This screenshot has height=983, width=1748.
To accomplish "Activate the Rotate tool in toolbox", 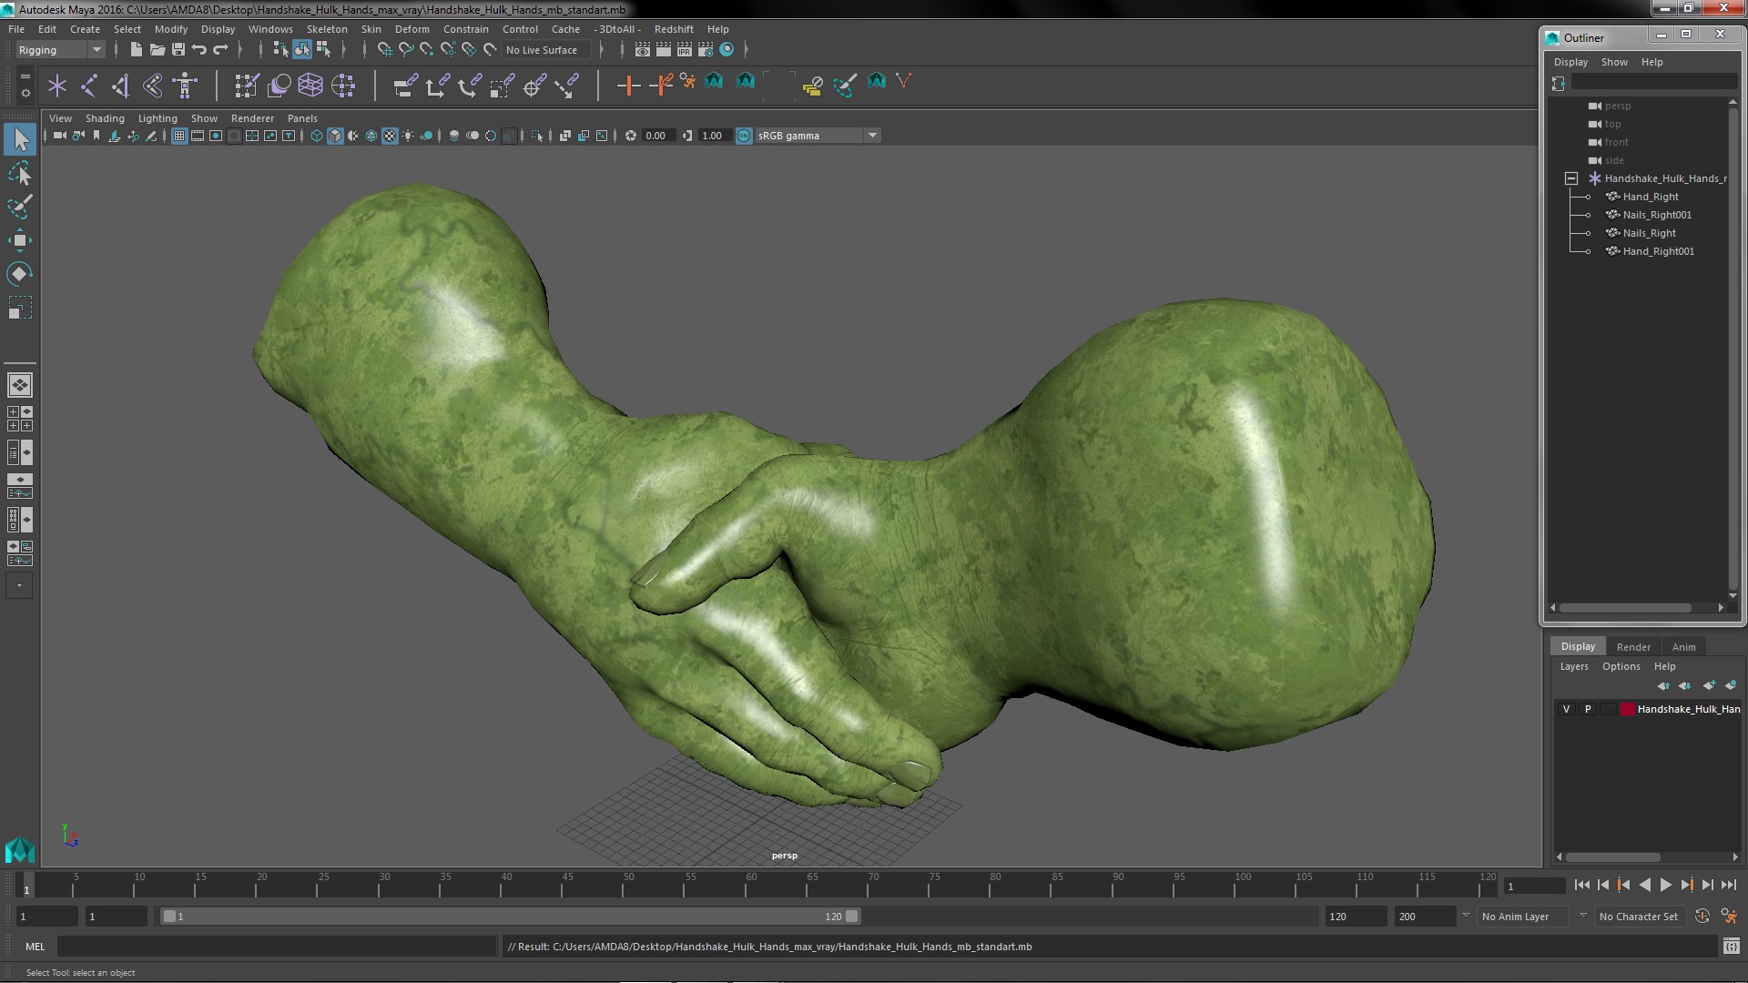I will tap(20, 274).
